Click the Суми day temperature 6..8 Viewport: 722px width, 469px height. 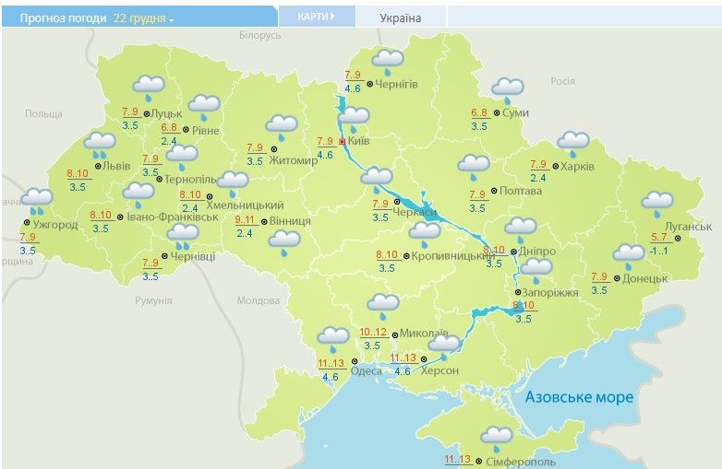click(x=479, y=112)
